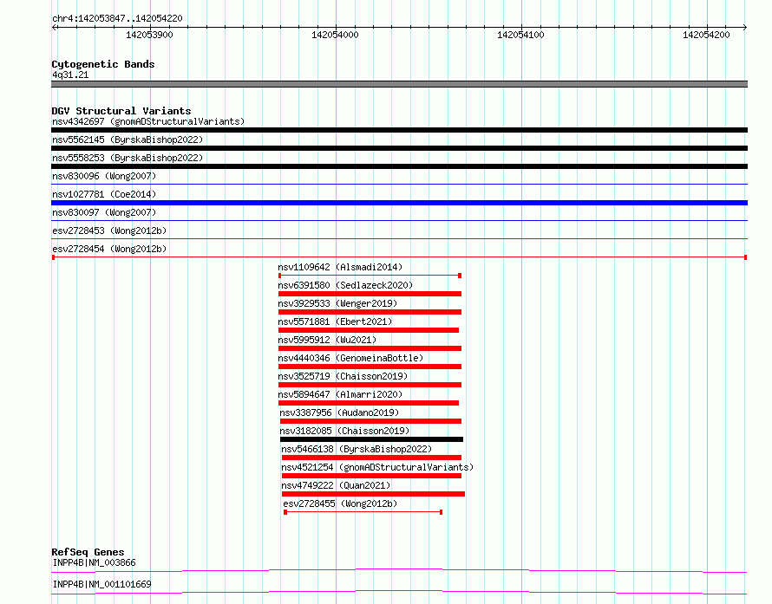Open the DGV Structural Variants track heading
772x604 pixels.
point(121,111)
